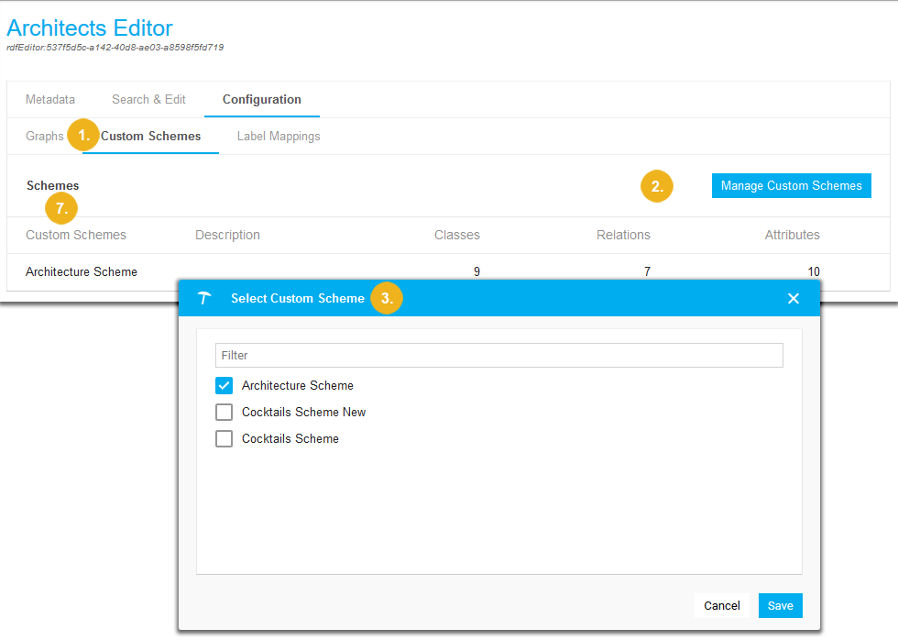The image size is (898, 640).
Task: Tick the Cocktails Scheme checkbox
Action: pos(224,438)
